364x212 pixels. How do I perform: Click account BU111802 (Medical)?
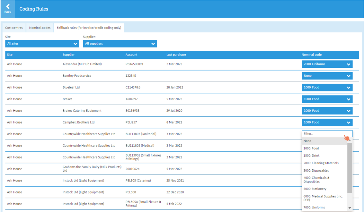[x=140, y=146]
